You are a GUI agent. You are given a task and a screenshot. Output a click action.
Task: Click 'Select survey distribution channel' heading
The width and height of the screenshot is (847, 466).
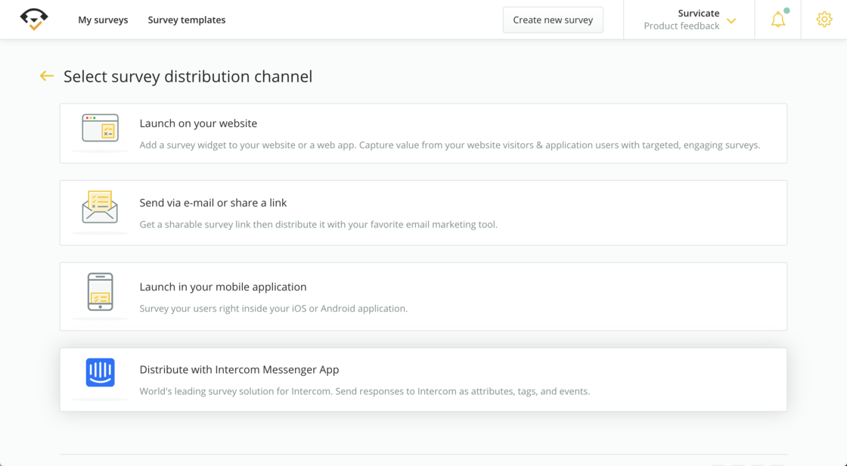(188, 76)
